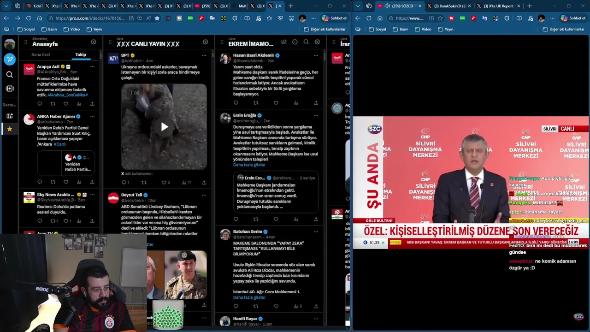Show info for EKREM İMAMO... list column

(295, 42)
